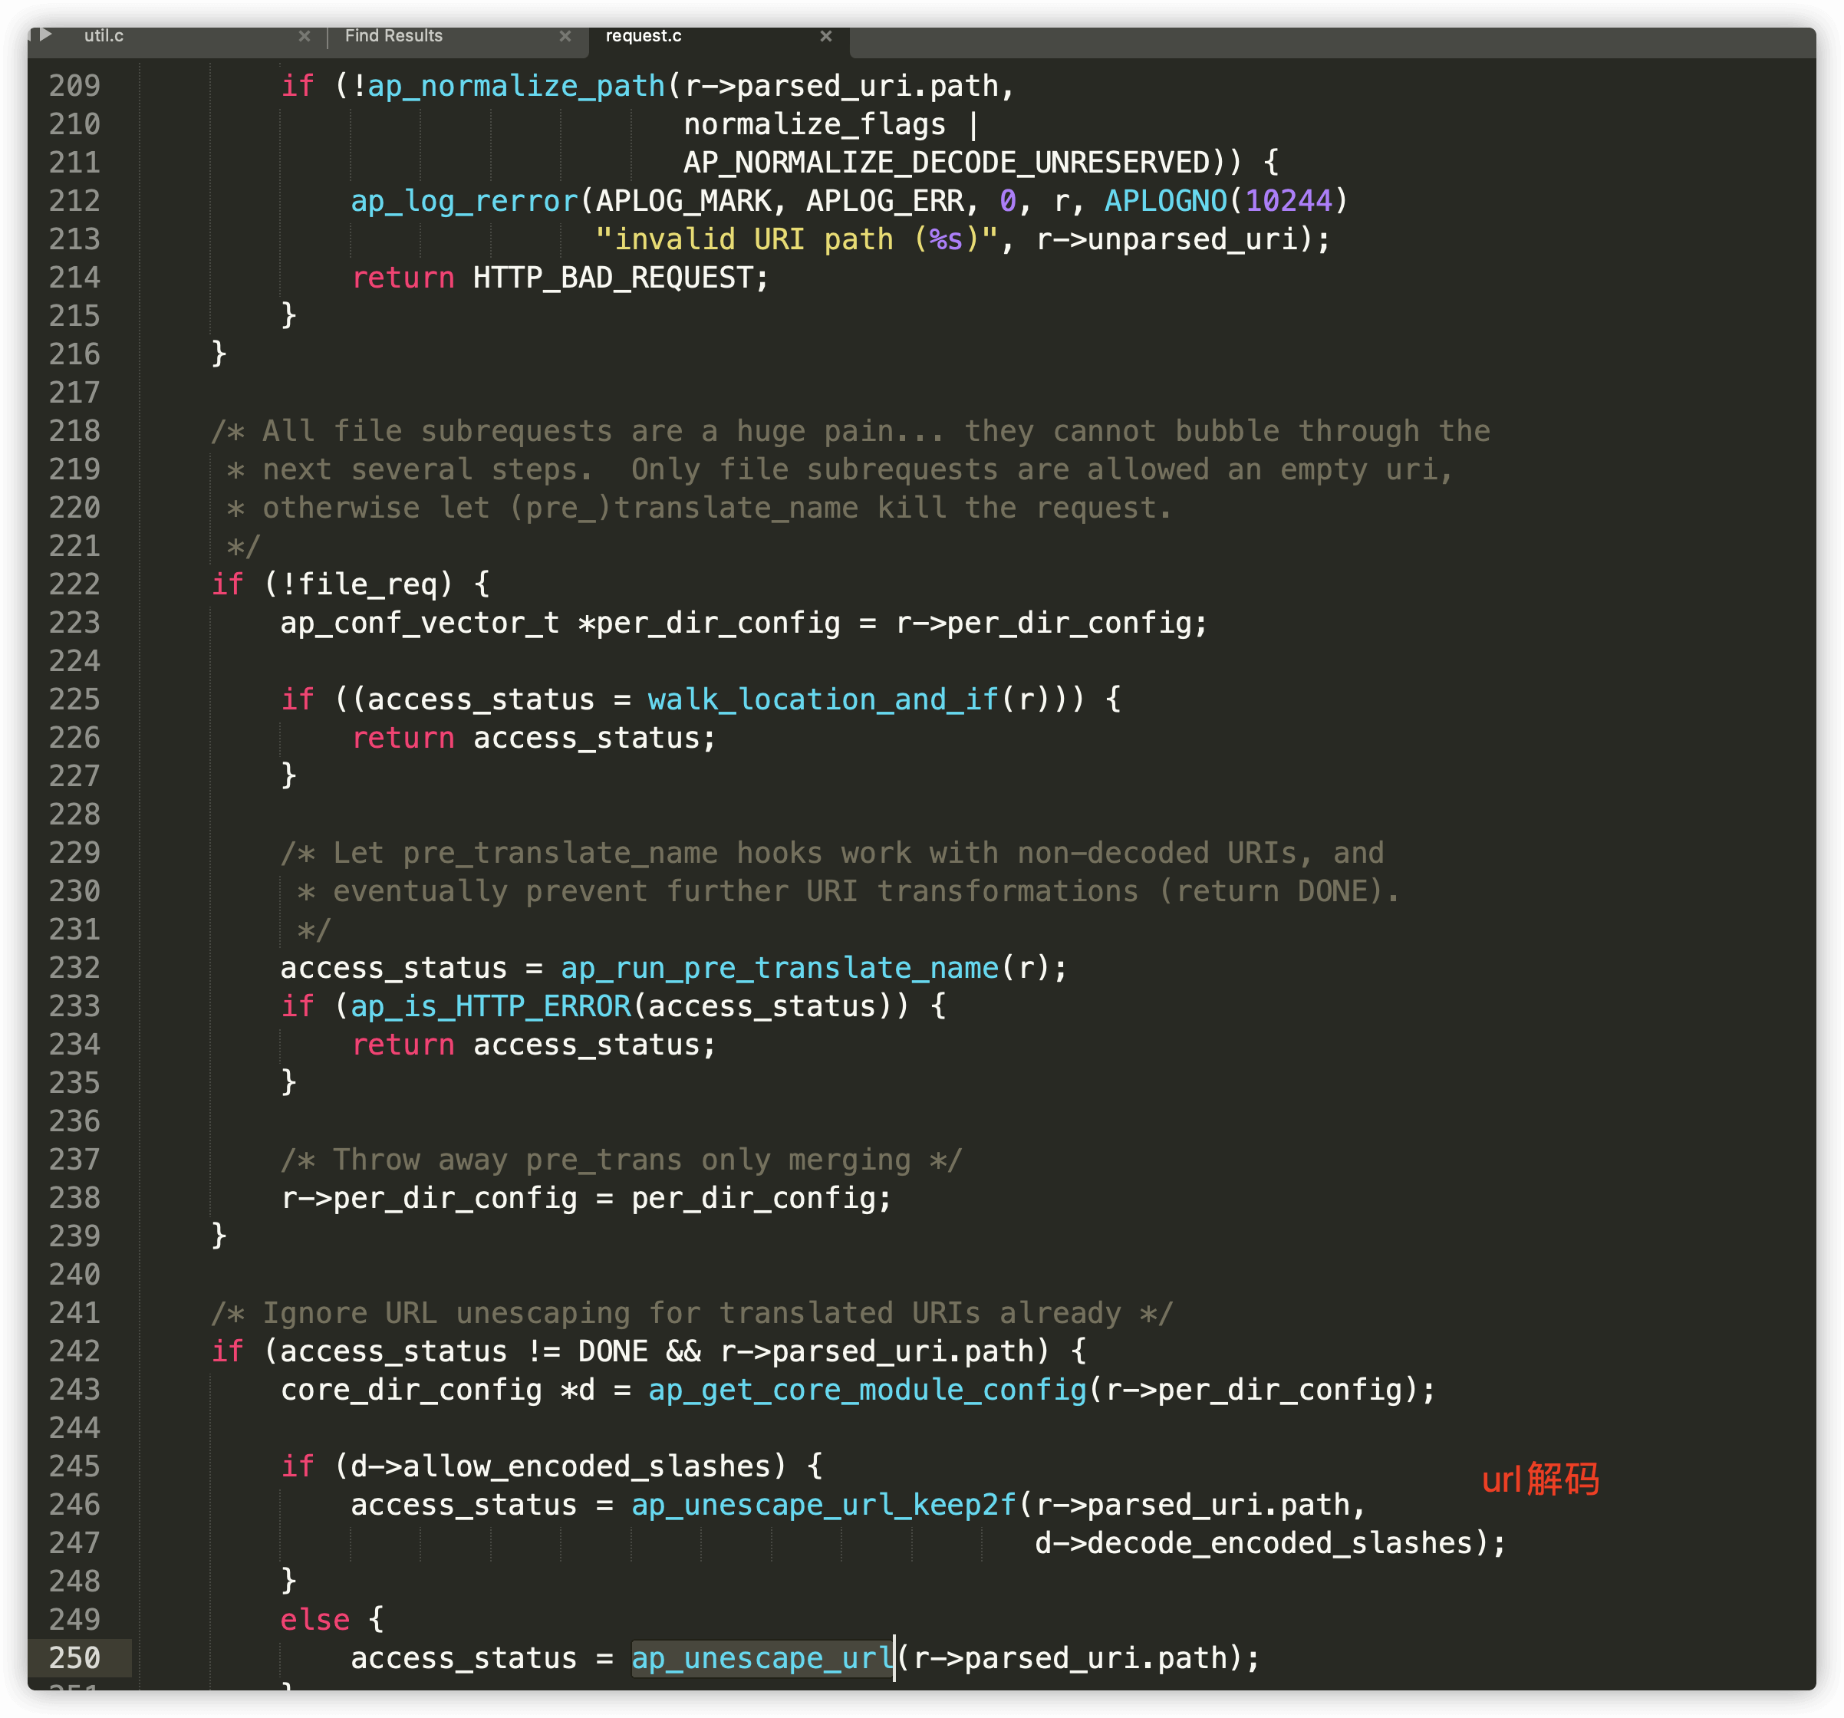The height and width of the screenshot is (1718, 1844).
Task: Select the request.c tab
Action: pos(643,36)
